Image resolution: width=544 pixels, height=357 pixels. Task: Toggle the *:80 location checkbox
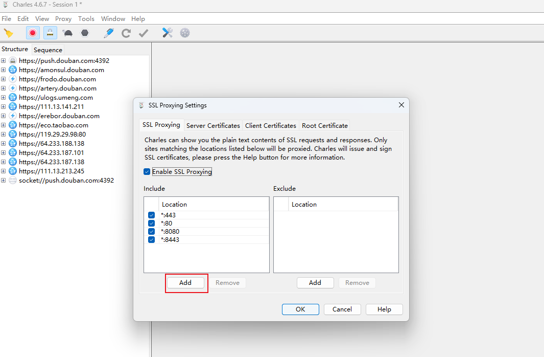pos(151,224)
